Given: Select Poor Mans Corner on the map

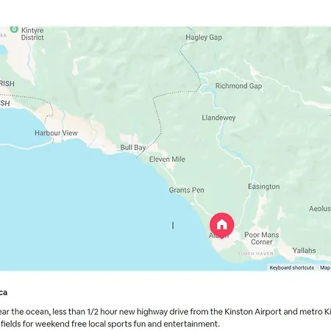Looking at the screenshot, I should 262,238.
